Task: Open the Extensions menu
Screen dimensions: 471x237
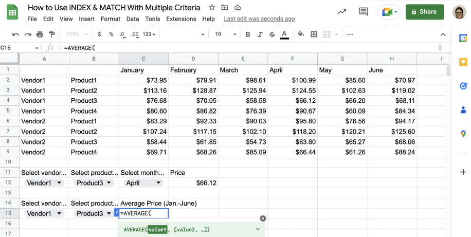Action: pyautogui.click(x=181, y=19)
